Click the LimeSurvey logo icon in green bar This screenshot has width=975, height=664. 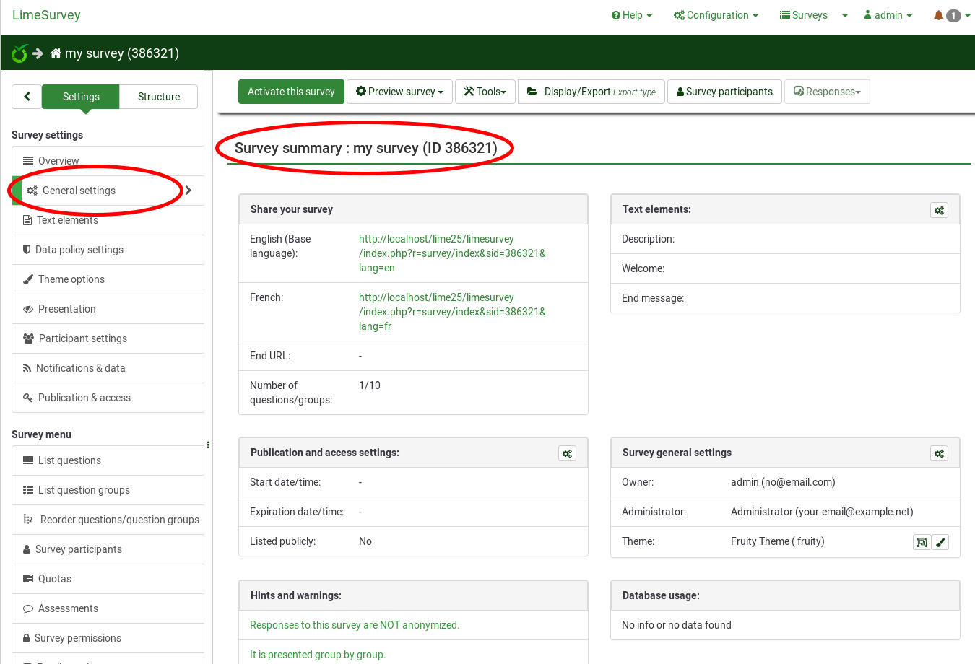tap(19, 53)
